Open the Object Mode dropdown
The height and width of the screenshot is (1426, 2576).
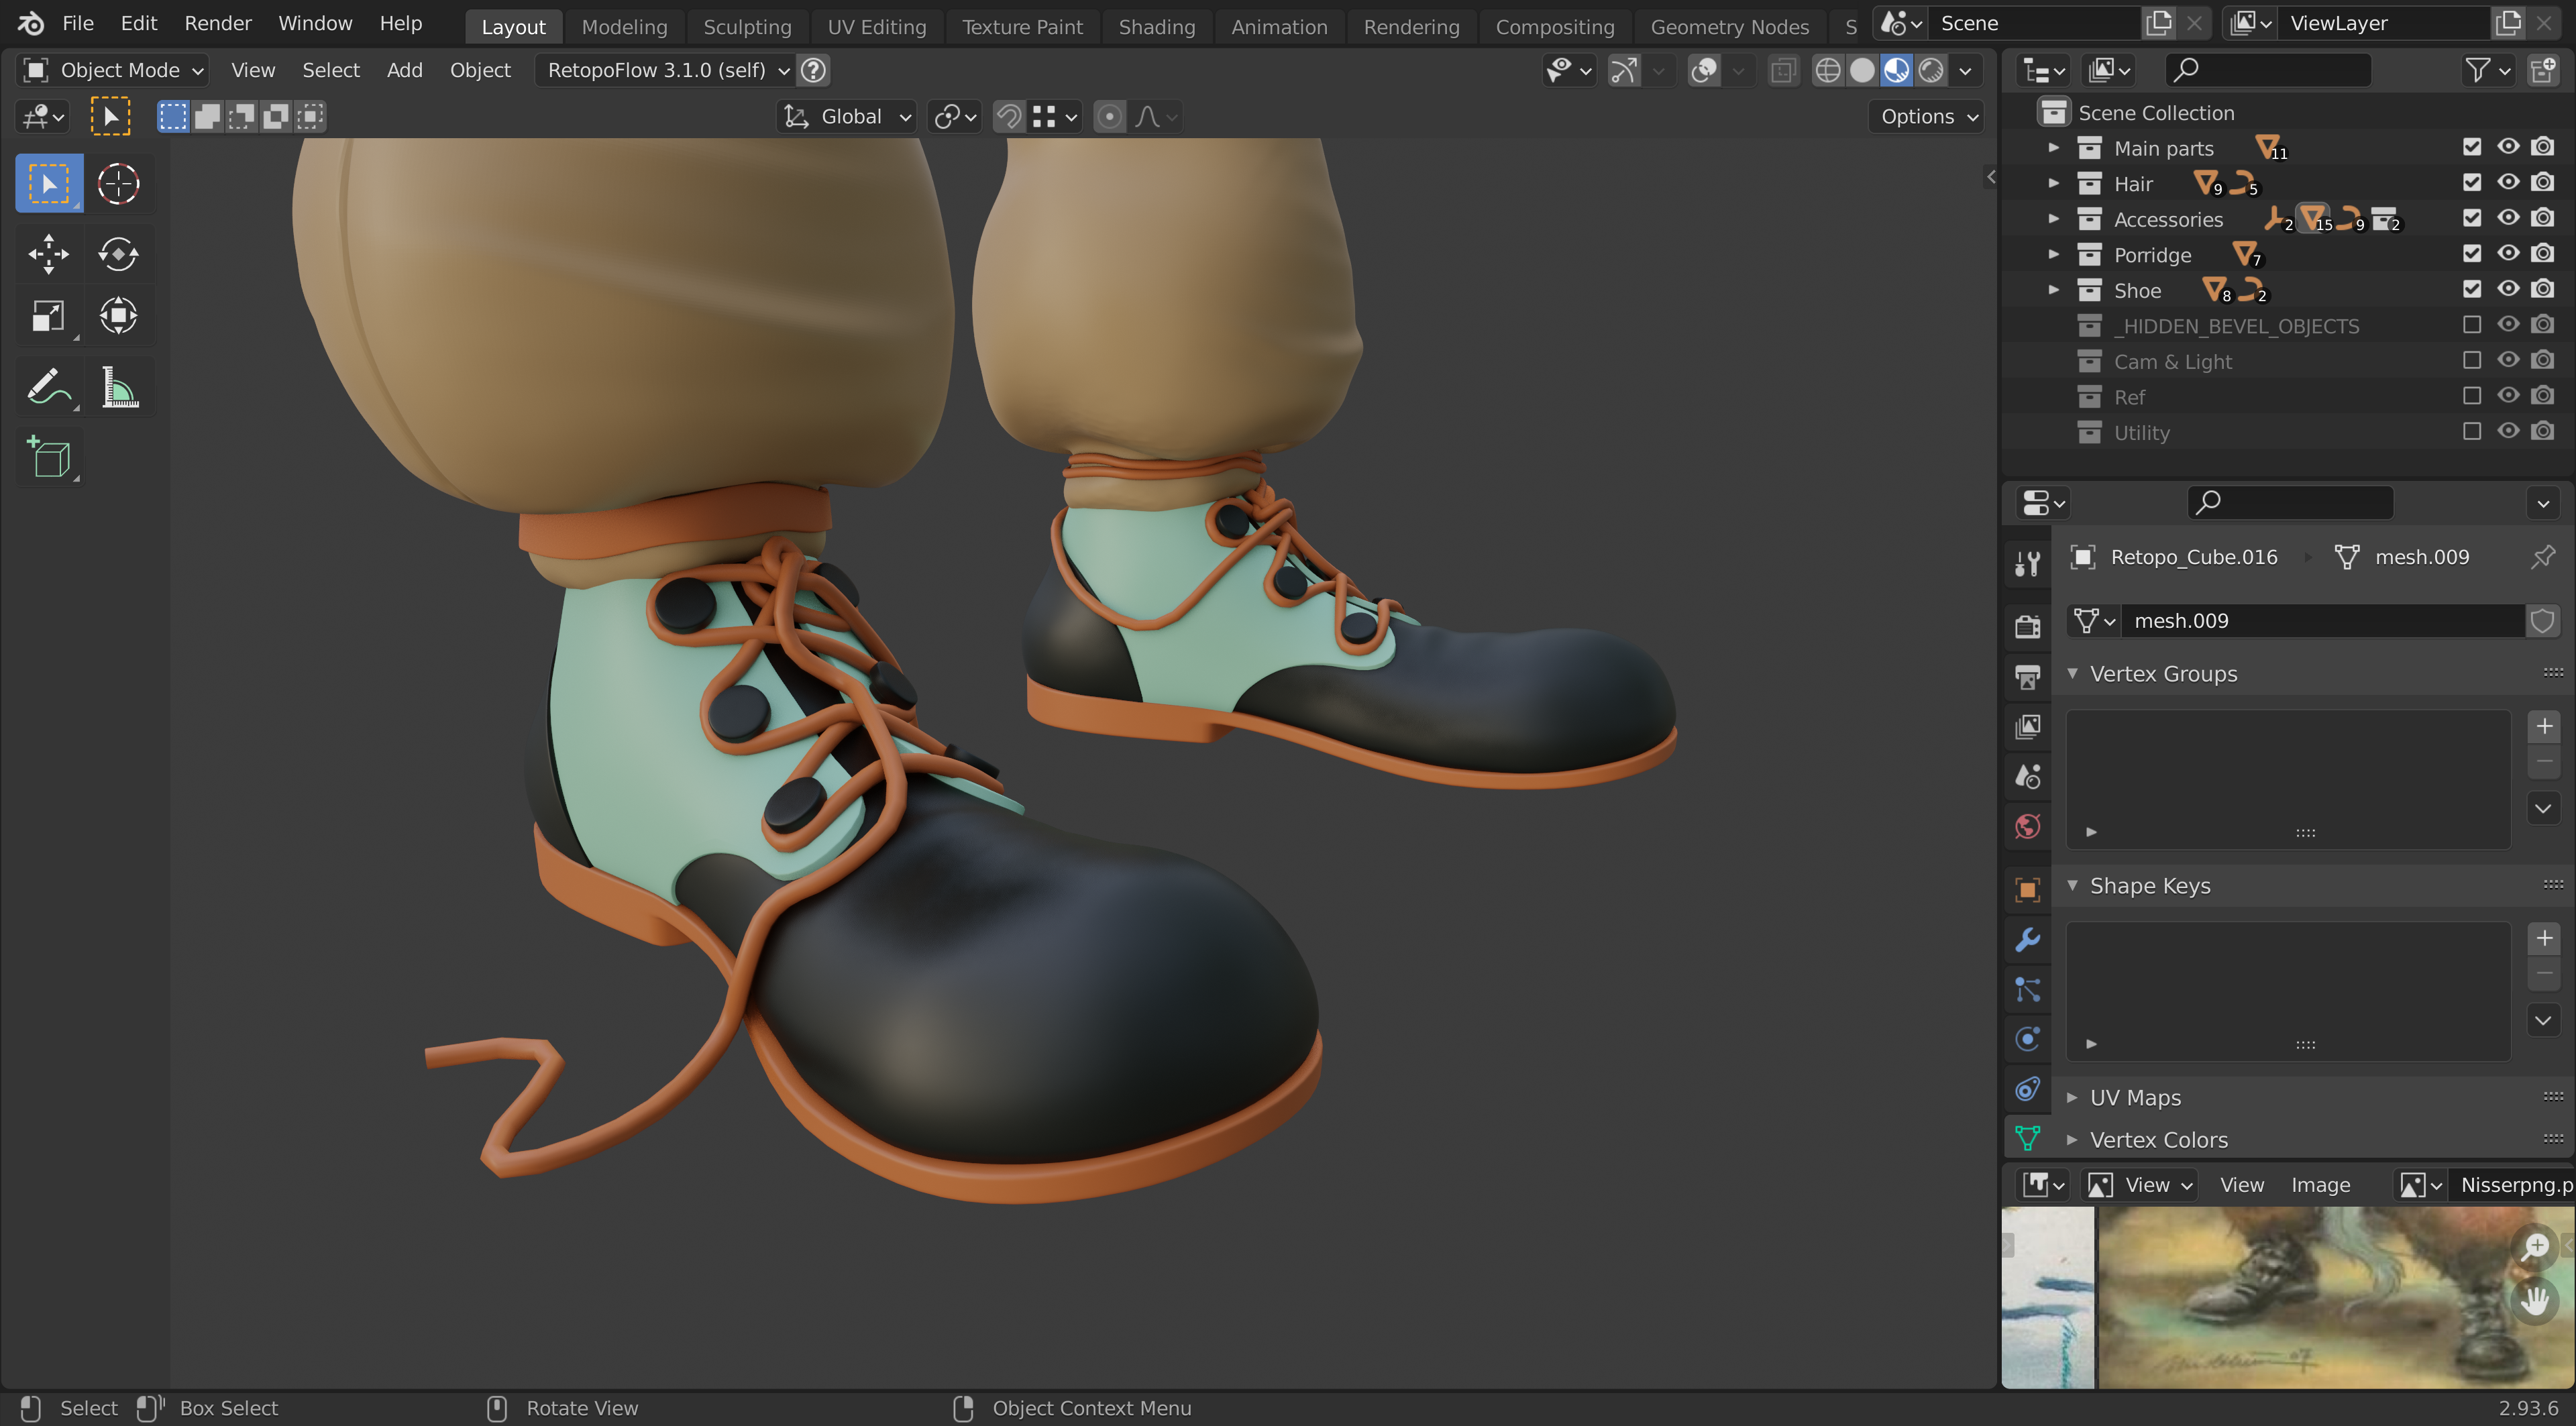pyautogui.click(x=113, y=70)
